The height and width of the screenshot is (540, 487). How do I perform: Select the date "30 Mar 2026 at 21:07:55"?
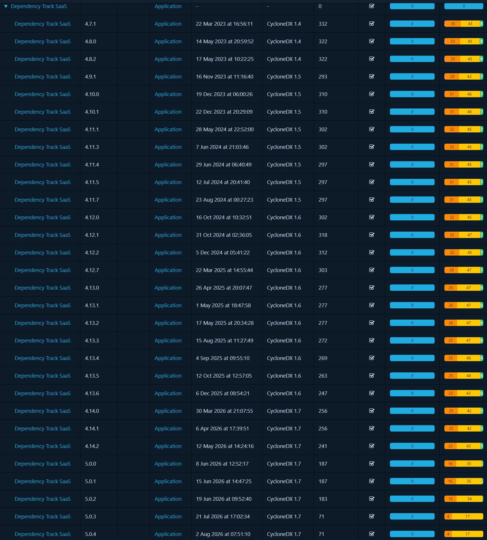pos(224,411)
